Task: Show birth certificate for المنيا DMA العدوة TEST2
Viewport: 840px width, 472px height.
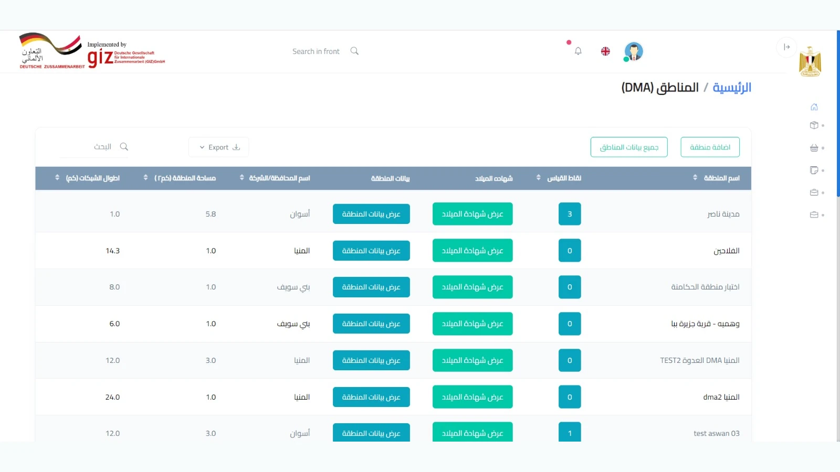Action: (472, 360)
